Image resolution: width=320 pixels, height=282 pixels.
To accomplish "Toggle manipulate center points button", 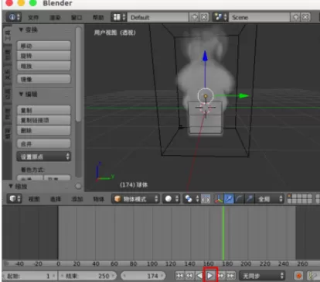I will (x=206, y=199).
